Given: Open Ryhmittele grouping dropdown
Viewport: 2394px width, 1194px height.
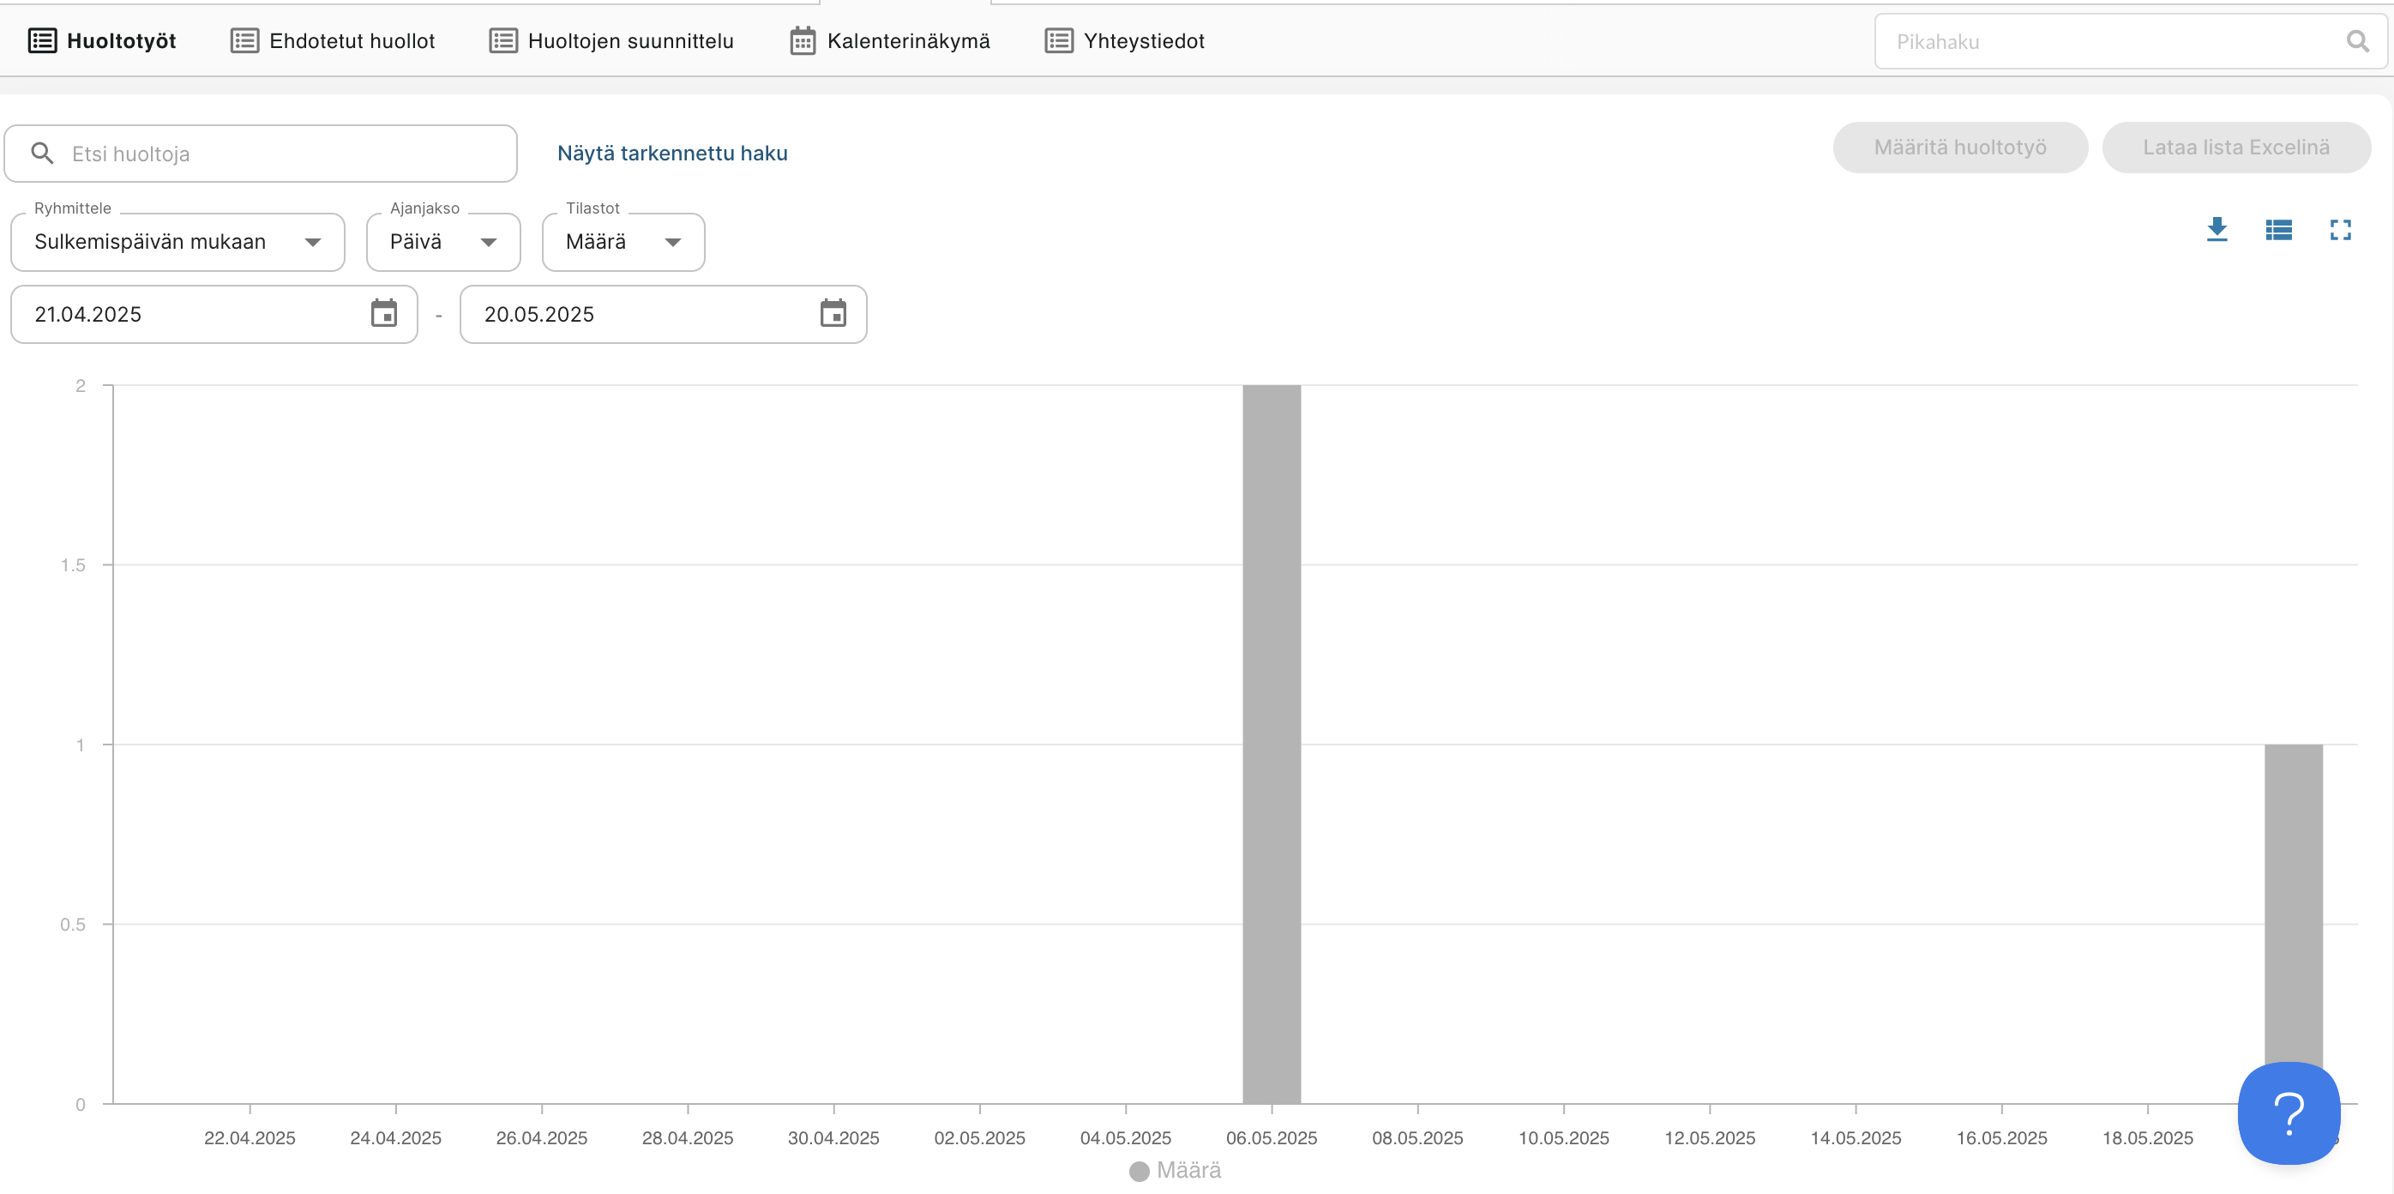Looking at the screenshot, I should coord(177,242).
